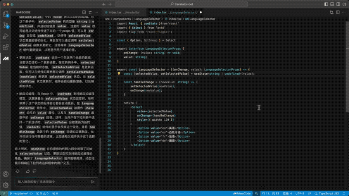Open zoom magnifier in status bar
This screenshot has height=196, width=349.
(x=256, y=193)
